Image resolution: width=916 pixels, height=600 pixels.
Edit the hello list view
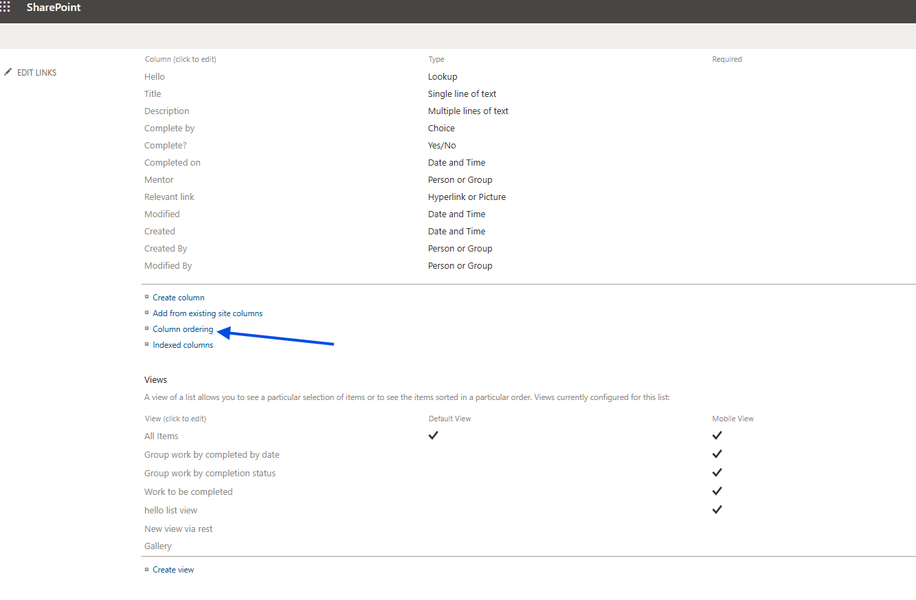[x=171, y=511]
